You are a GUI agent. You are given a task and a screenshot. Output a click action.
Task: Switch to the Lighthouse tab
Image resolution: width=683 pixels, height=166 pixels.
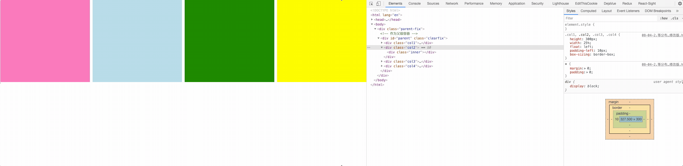[x=560, y=4]
